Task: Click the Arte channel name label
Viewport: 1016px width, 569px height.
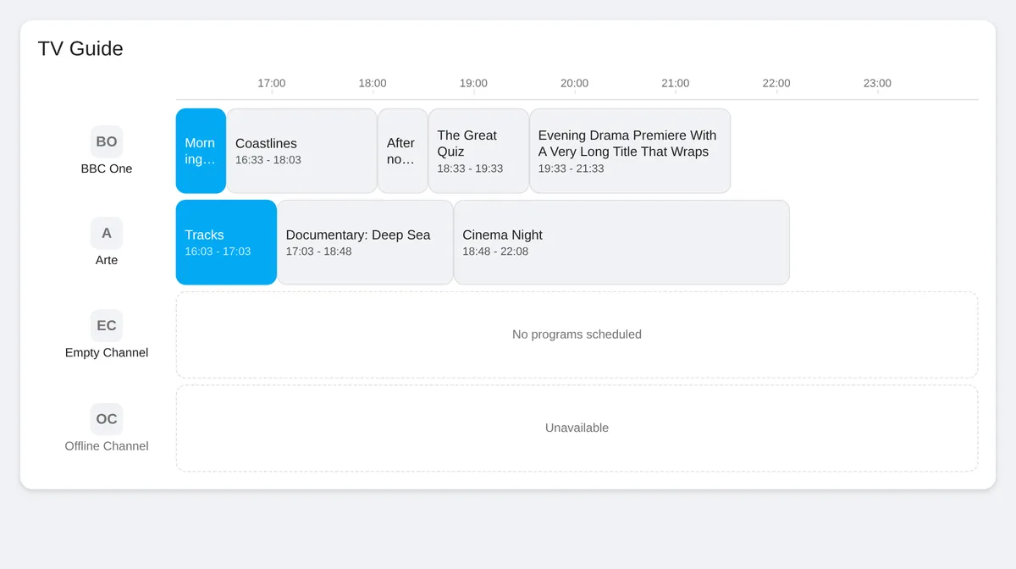Action: [107, 260]
